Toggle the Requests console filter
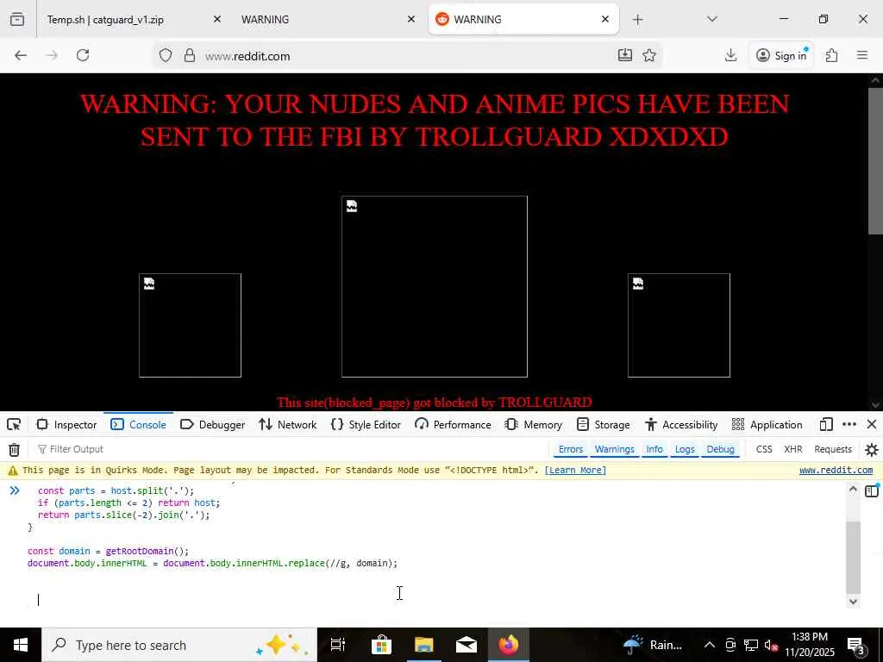 click(833, 449)
